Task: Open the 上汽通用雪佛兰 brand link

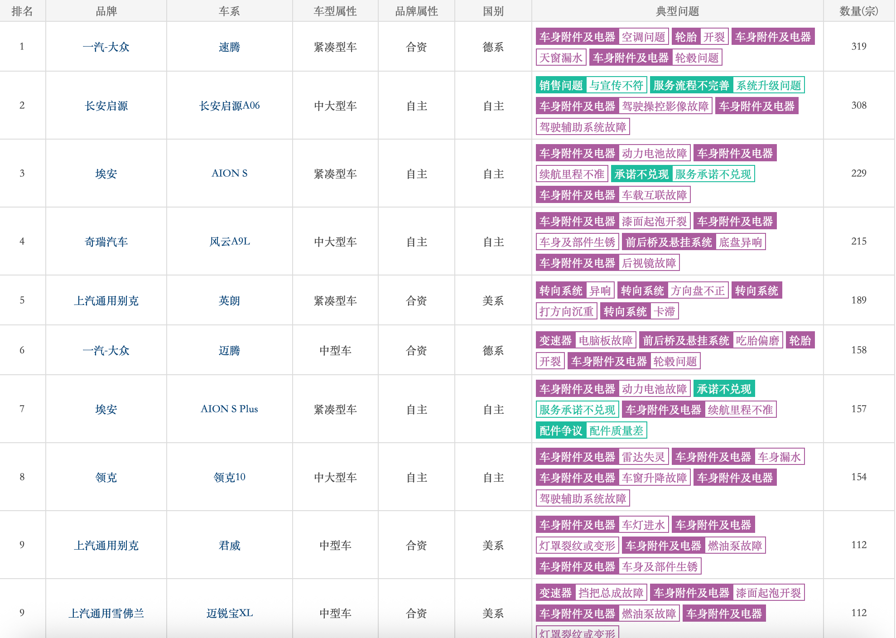Action: 106,613
